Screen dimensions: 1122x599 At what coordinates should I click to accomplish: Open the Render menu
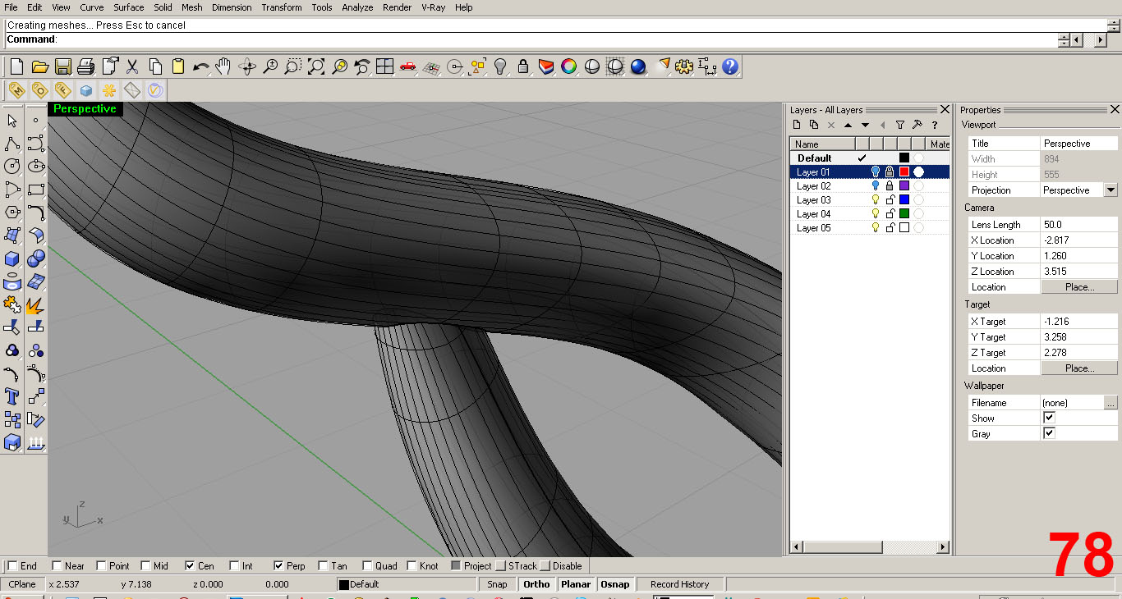[397, 7]
